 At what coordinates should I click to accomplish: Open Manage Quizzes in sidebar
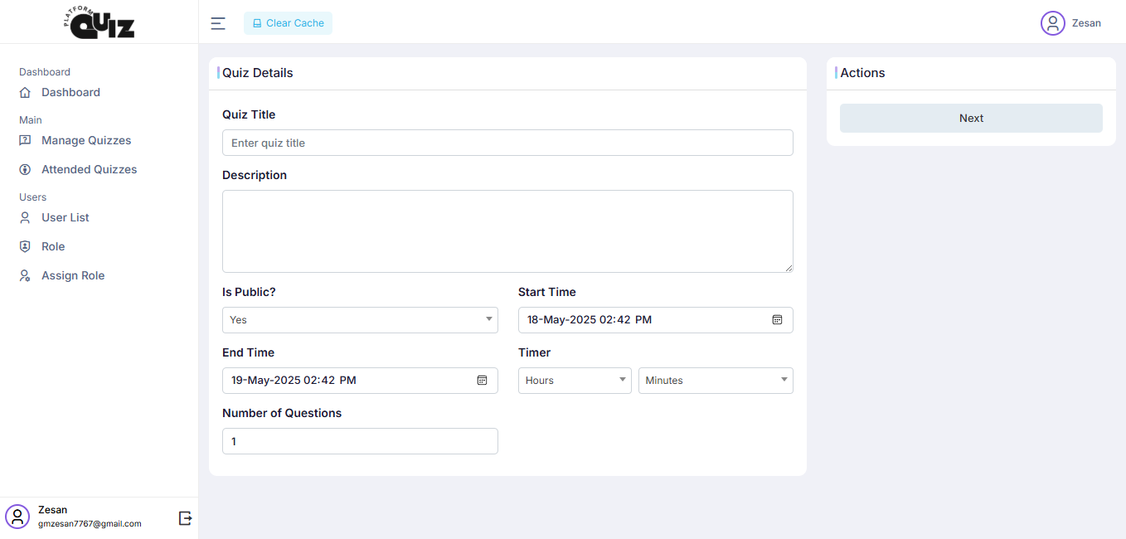86,141
